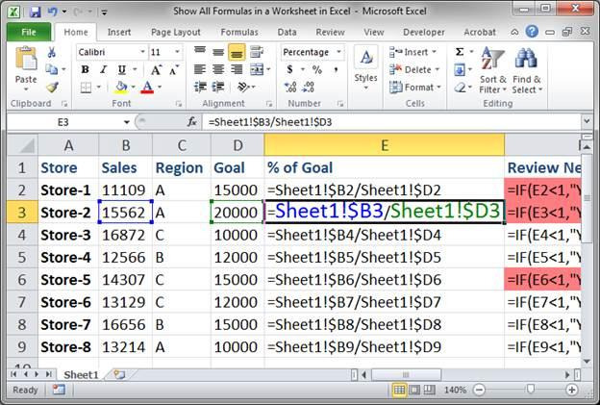Align text left
Viewport: 600px width, 405px height.
click(x=200, y=69)
